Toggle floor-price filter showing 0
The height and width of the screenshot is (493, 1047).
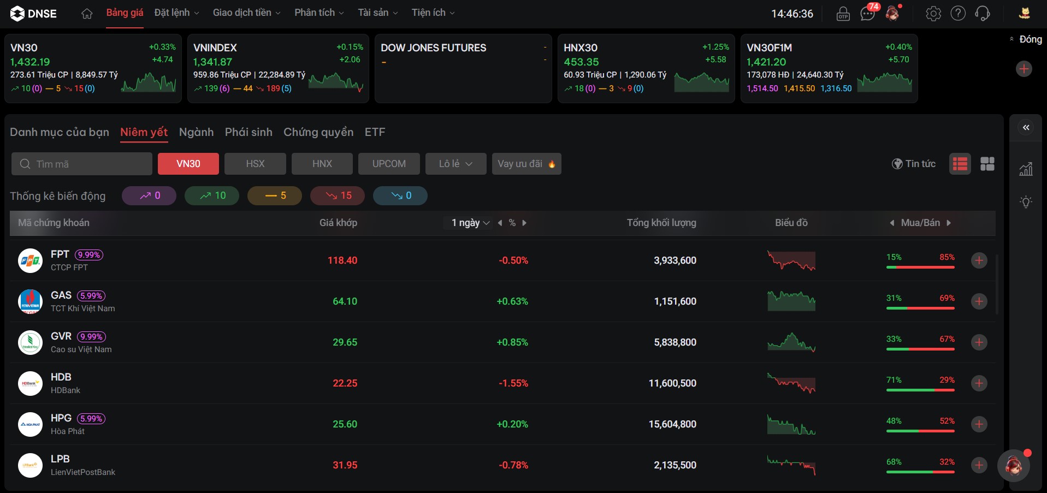coord(400,195)
